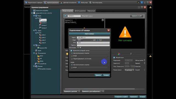Open the server connection toolbar item
176x99 pixels.
pyautogui.click(x=34, y=2)
